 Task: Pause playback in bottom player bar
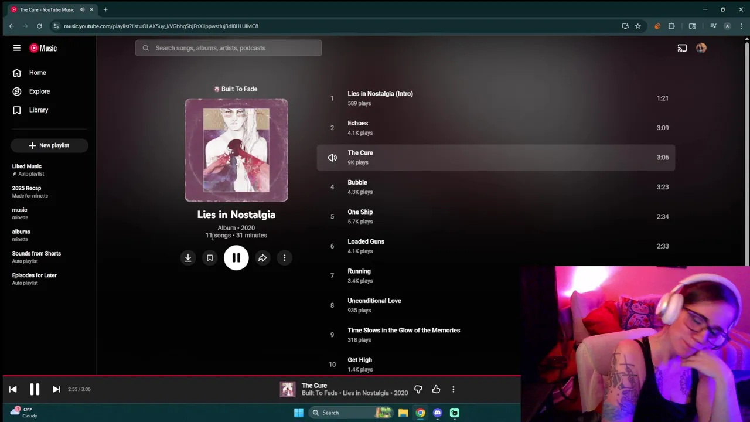click(x=35, y=389)
